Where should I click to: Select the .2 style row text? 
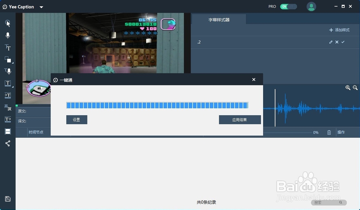199,42
